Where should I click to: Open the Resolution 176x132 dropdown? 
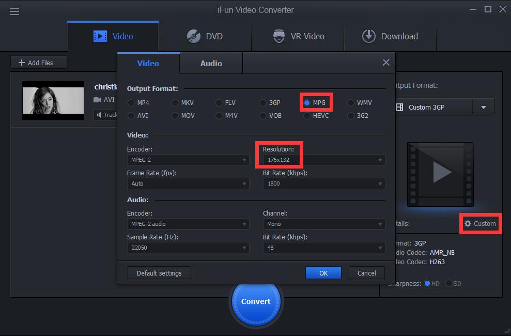click(324, 160)
